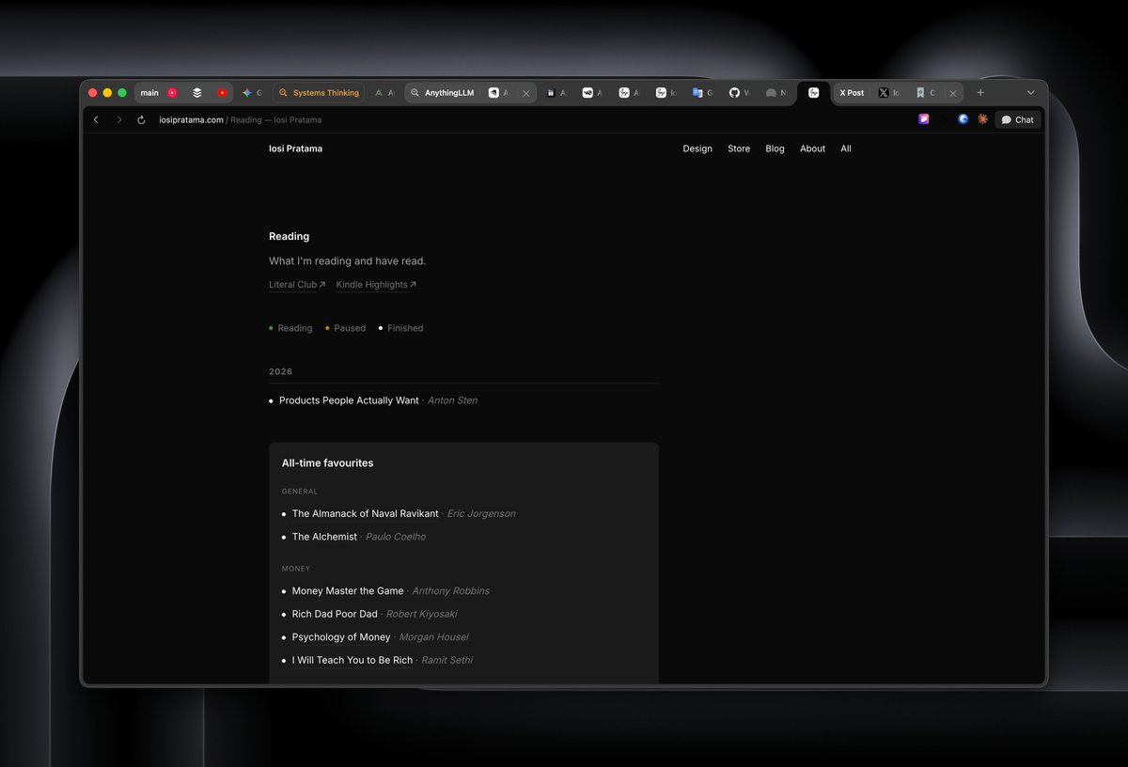Open the Design nav link
Image resolution: width=1128 pixels, height=767 pixels.
point(697,149)
